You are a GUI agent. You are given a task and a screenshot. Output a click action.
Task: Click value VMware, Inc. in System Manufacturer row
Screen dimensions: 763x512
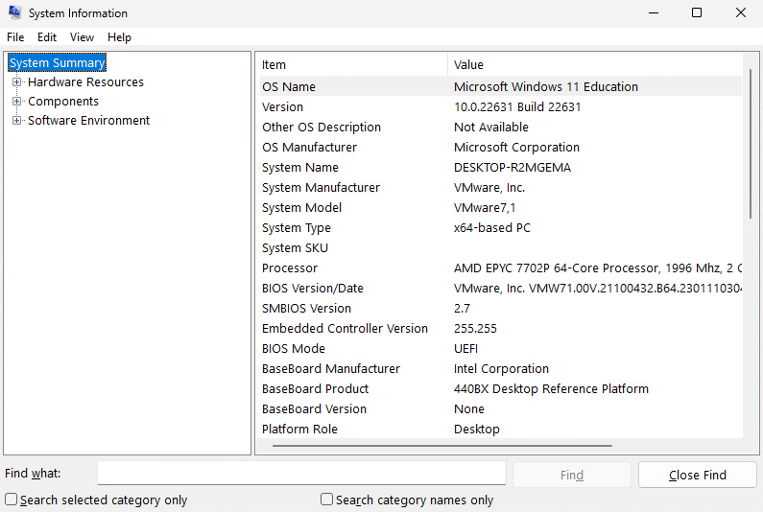[x=489, y=188]
